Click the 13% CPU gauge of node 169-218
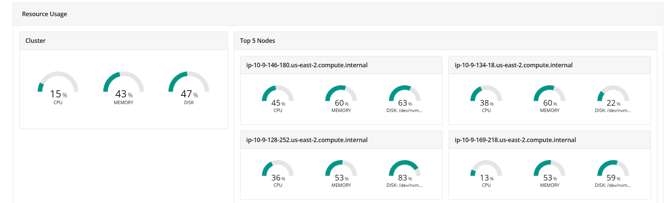This screenshot has height=203, width=666. tap(486, 174)
